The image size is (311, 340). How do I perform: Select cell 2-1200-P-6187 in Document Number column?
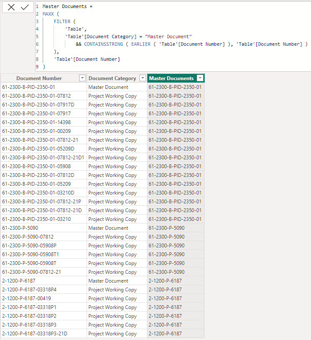pyautogui.click(x=44, y=281)
